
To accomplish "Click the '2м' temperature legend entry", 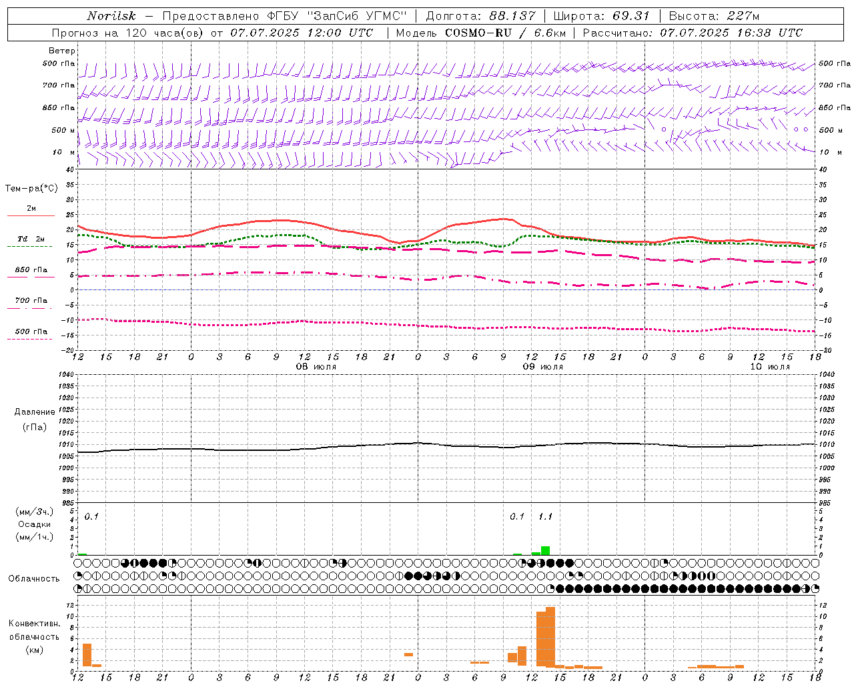I will pyautogui.click(x=31, y=209).
